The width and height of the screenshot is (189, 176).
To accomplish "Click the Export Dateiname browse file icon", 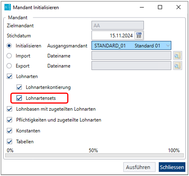I will point(177,65).
